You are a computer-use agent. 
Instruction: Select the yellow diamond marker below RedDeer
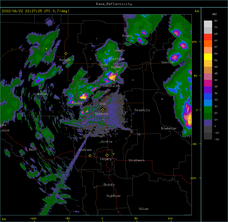(112, 74)
